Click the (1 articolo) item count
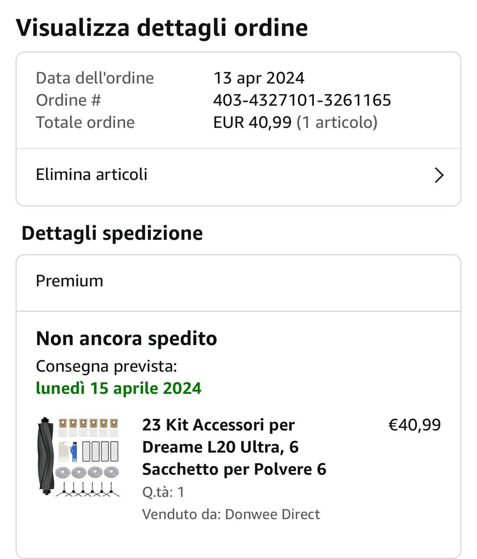This screenshot has height=559, width=477. [x=337, y=122]
